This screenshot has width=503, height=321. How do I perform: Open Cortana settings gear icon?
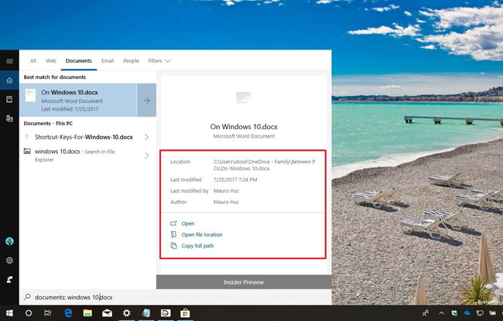pyautogui.click(x=9, y=261)
